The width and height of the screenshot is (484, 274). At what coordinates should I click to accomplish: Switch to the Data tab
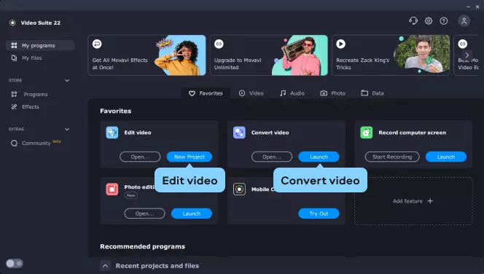click(372, 93)
